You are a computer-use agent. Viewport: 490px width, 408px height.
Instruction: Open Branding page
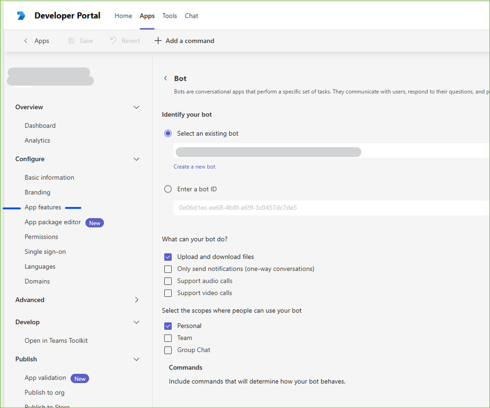(37, 192)
